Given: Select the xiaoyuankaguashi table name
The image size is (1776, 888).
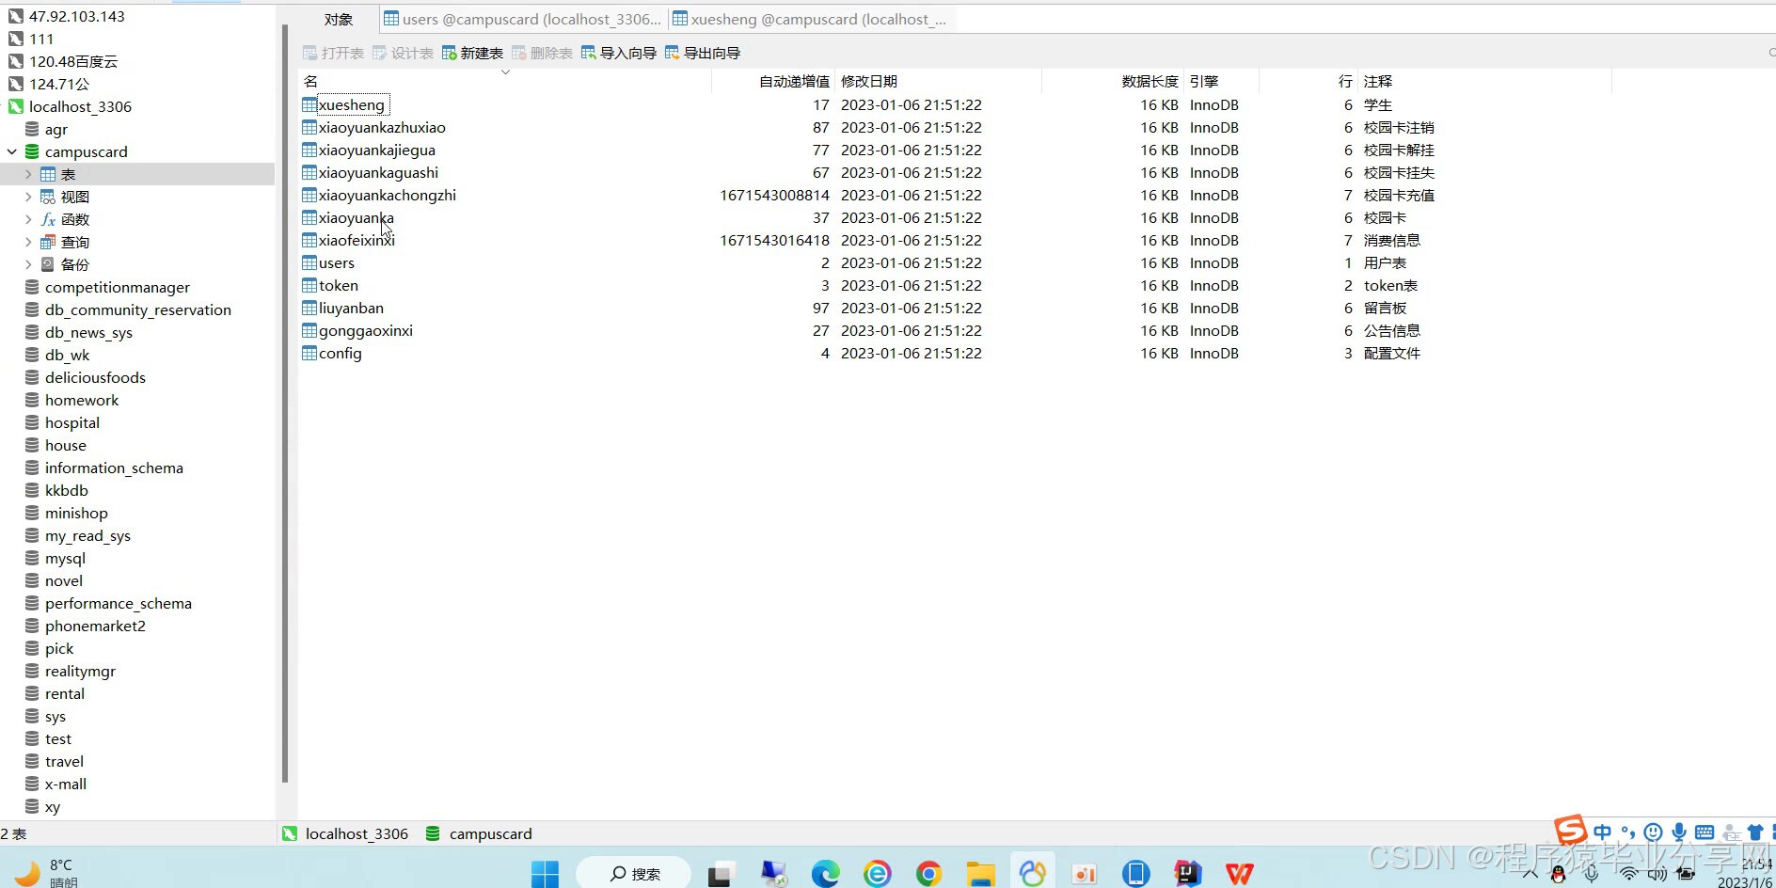Looking at the screenshot, I should click(379, 172).
